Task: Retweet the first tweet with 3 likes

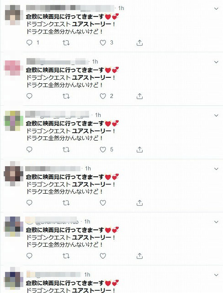Action: point(66,43)
